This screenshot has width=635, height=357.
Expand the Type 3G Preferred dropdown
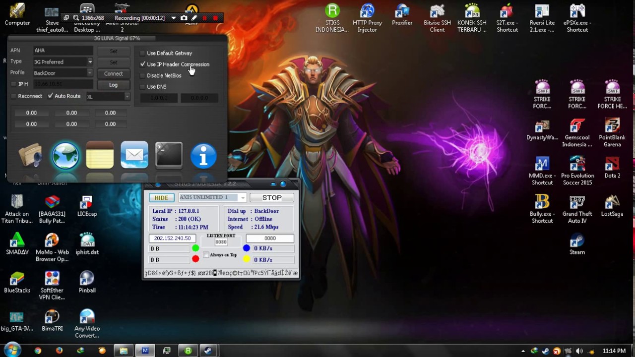click(90, 62)
